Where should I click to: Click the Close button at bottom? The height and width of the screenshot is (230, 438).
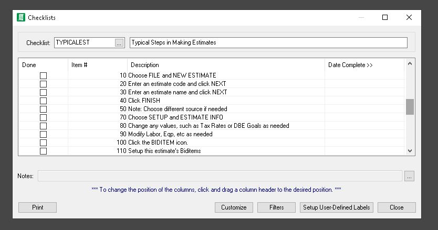[397, 207]
